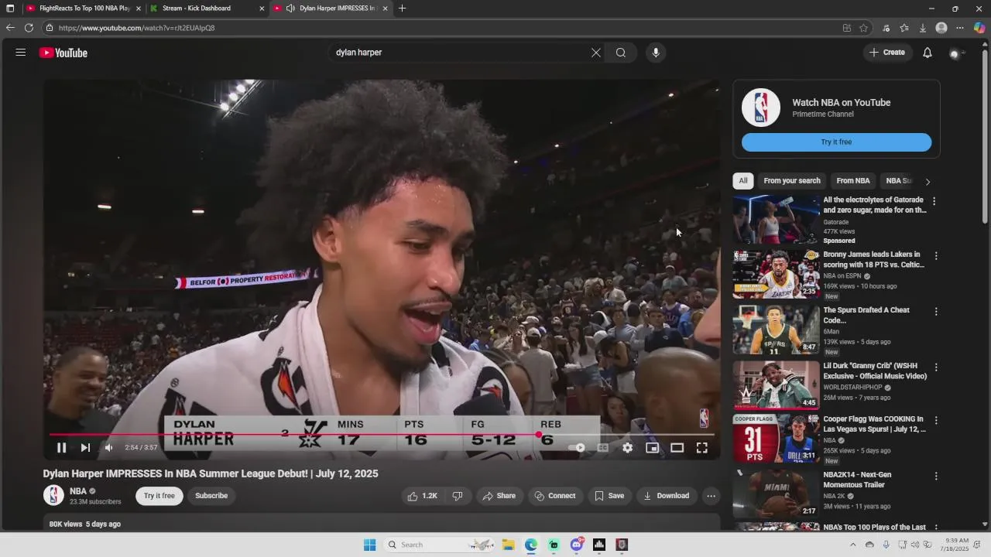Start voice search with microphone icon
This screenshot has width=991, height=557.
[656, 53]
